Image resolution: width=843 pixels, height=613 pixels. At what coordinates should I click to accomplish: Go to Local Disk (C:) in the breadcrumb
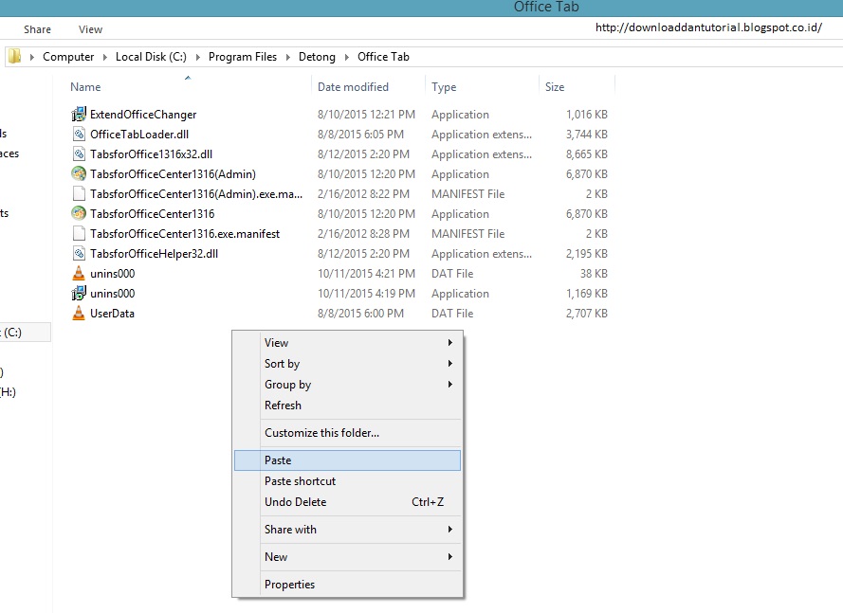tap(151, 57)
